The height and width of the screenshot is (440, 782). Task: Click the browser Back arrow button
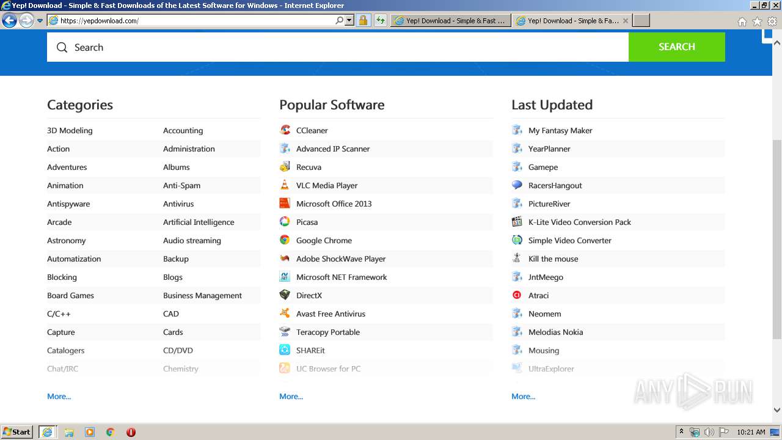[x=9, y=20]
